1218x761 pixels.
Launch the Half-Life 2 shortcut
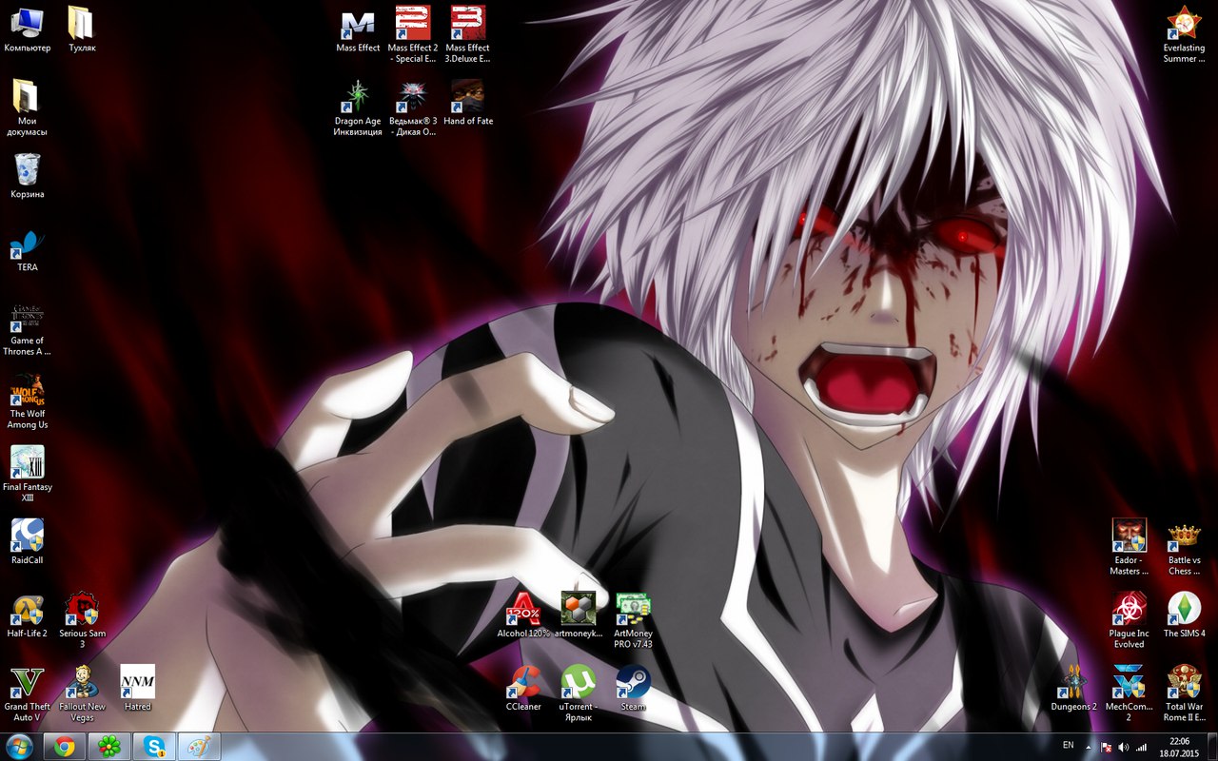(x=28, y=615)
